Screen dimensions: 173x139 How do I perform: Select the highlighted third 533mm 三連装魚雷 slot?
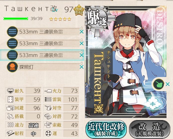42,55
